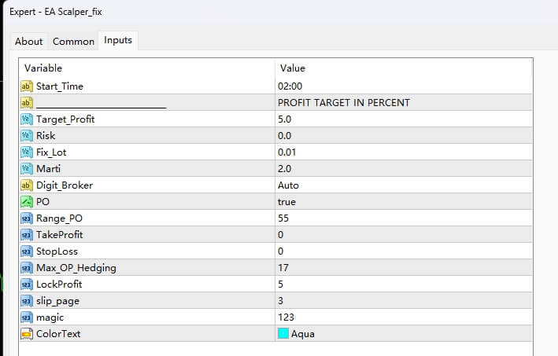Switch to the Common tab
Screen dimensions: 558x356
click(73, 42)
